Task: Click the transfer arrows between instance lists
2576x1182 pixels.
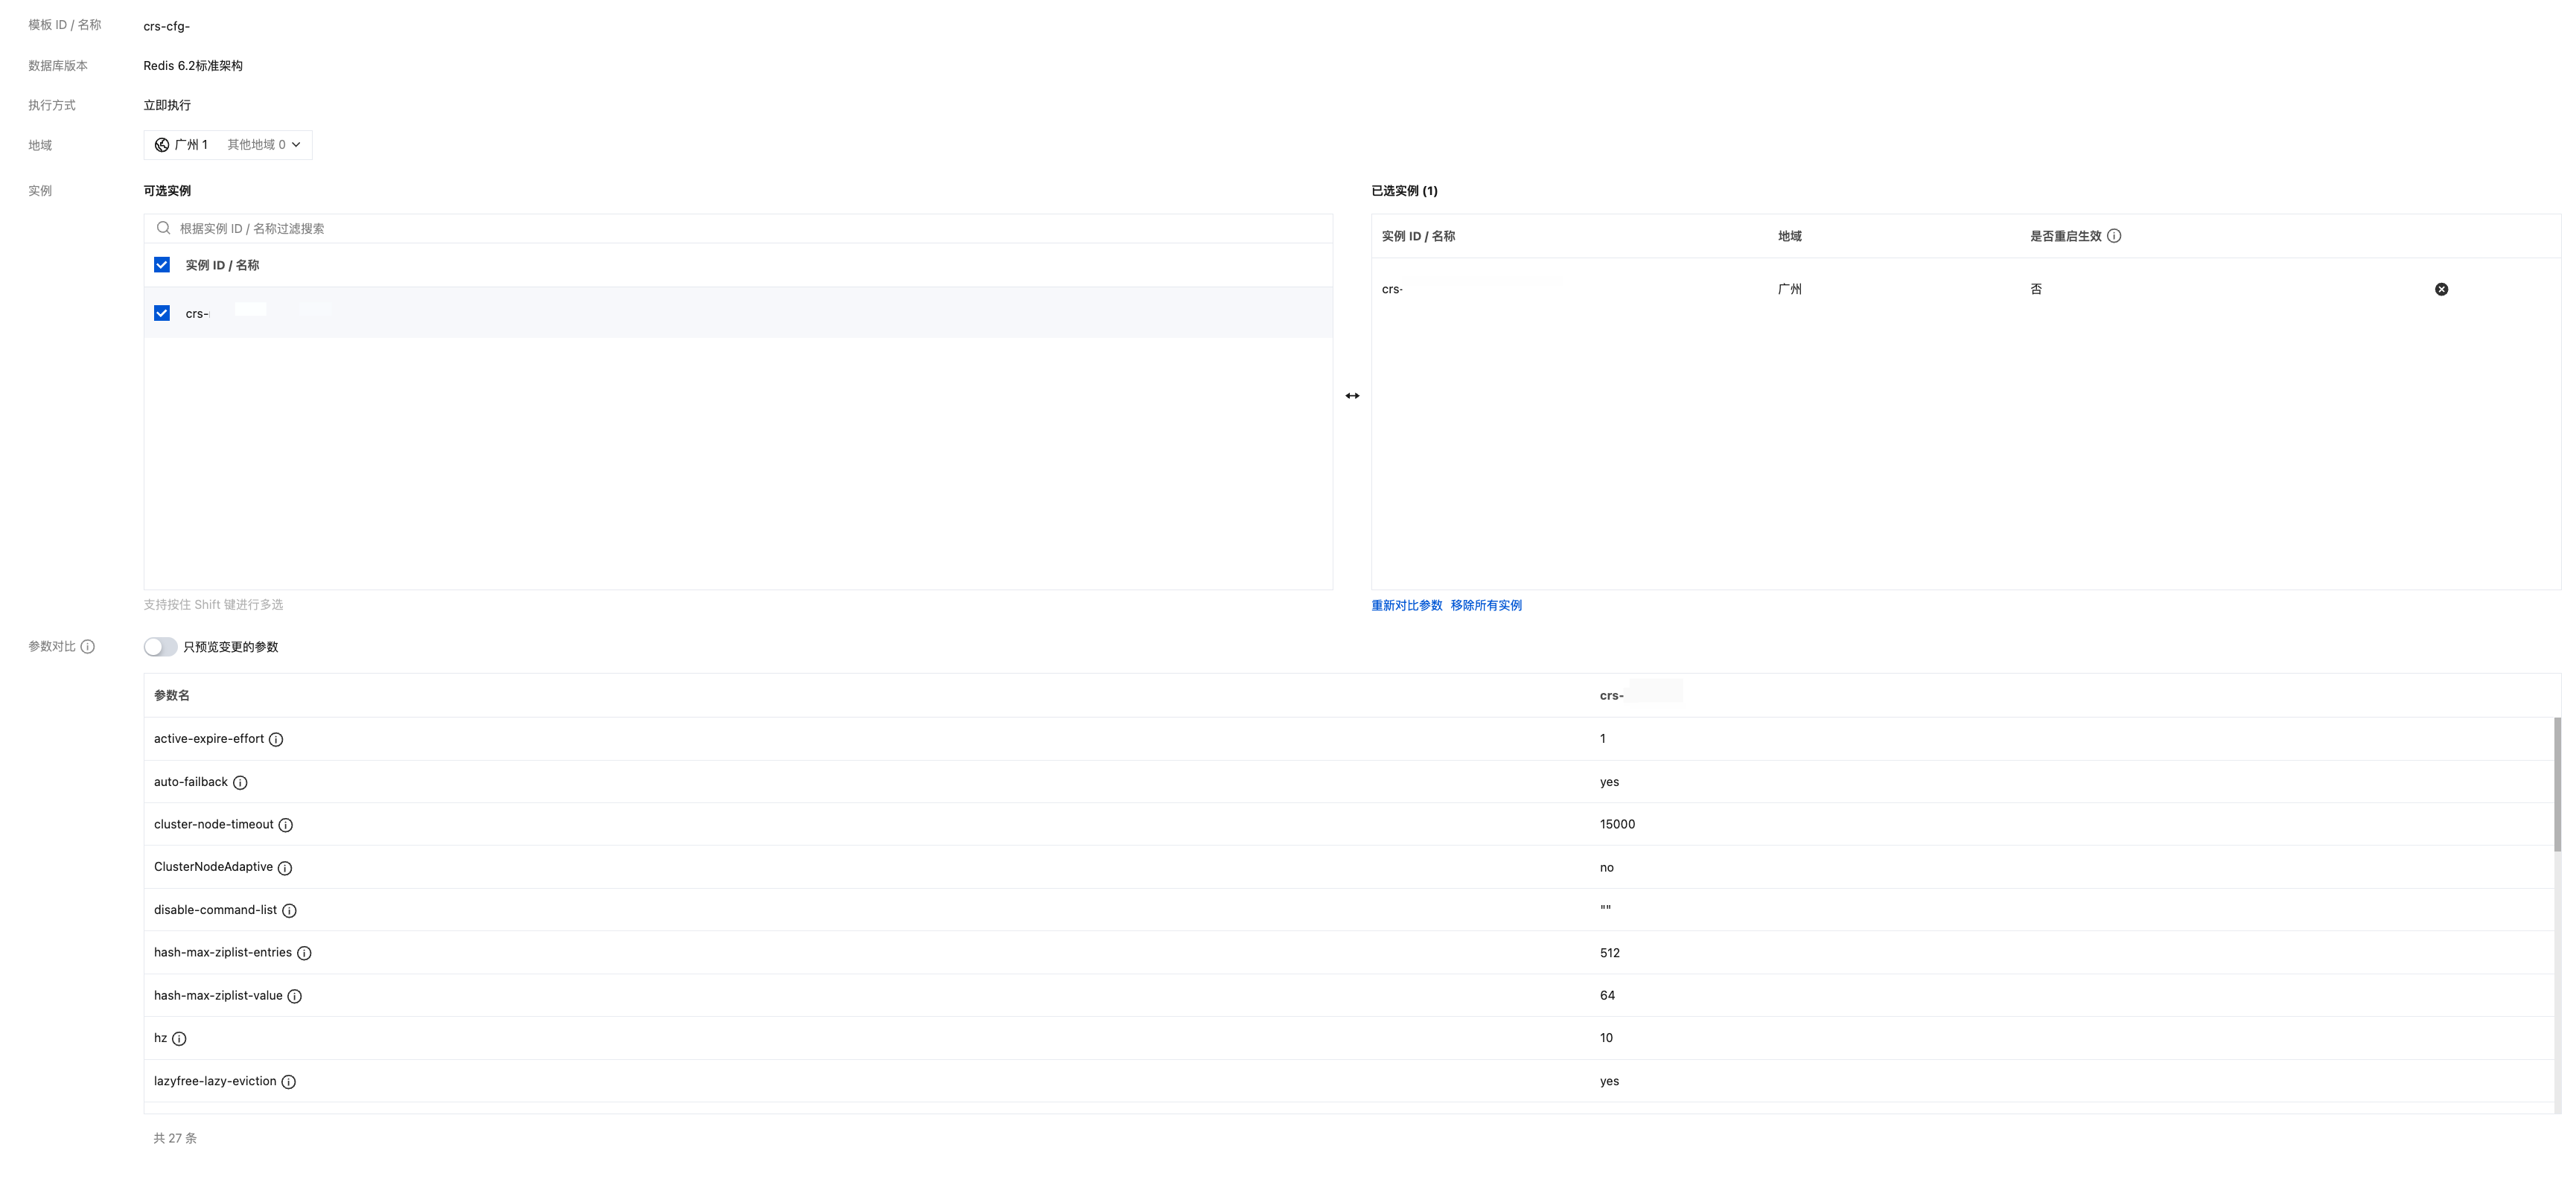Action: pos(1352,396)
